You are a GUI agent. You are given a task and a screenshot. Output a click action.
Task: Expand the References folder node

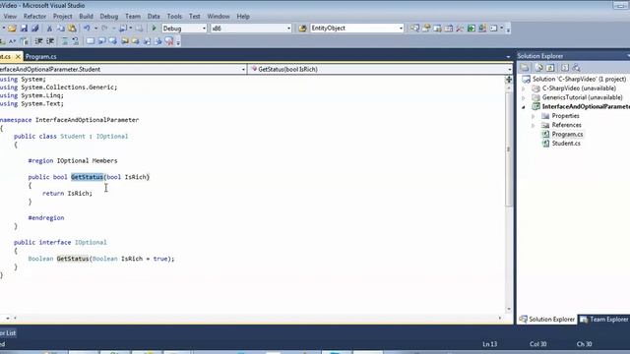(534, 125)
